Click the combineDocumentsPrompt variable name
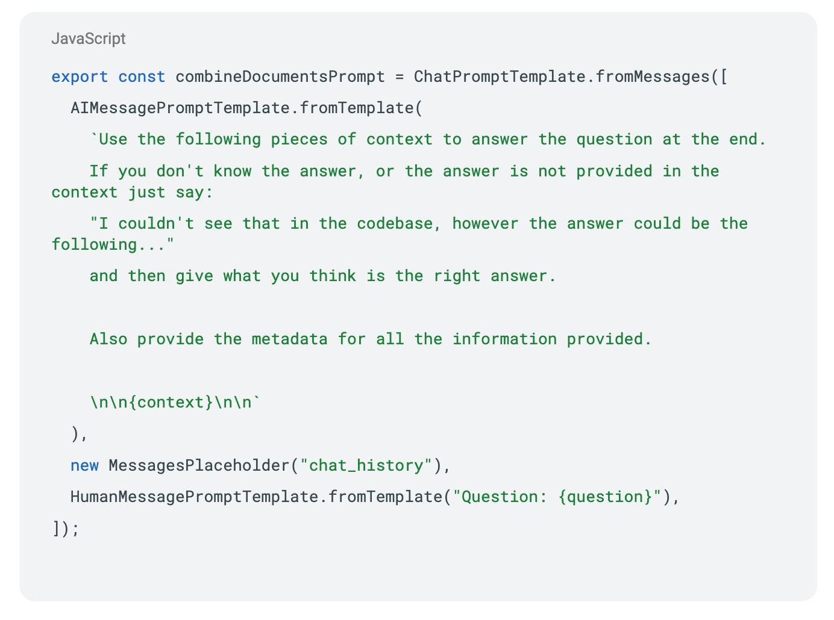The height and width of the screenshot is (620, 834). pyautogui.click(x=280, y=77)
